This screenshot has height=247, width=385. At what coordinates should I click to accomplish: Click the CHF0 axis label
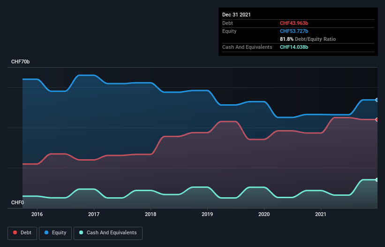click(x=18, y=202)
